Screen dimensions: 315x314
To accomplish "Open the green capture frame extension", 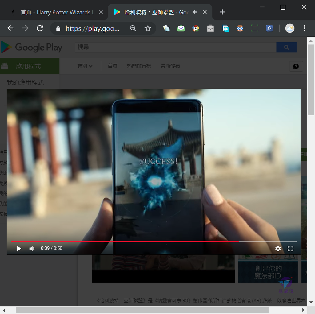I will [x=254, y=28].
